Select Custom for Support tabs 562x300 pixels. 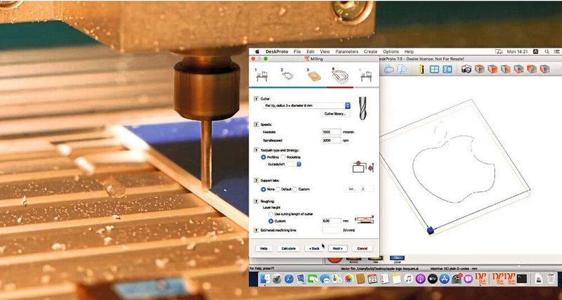click(295, 189)
